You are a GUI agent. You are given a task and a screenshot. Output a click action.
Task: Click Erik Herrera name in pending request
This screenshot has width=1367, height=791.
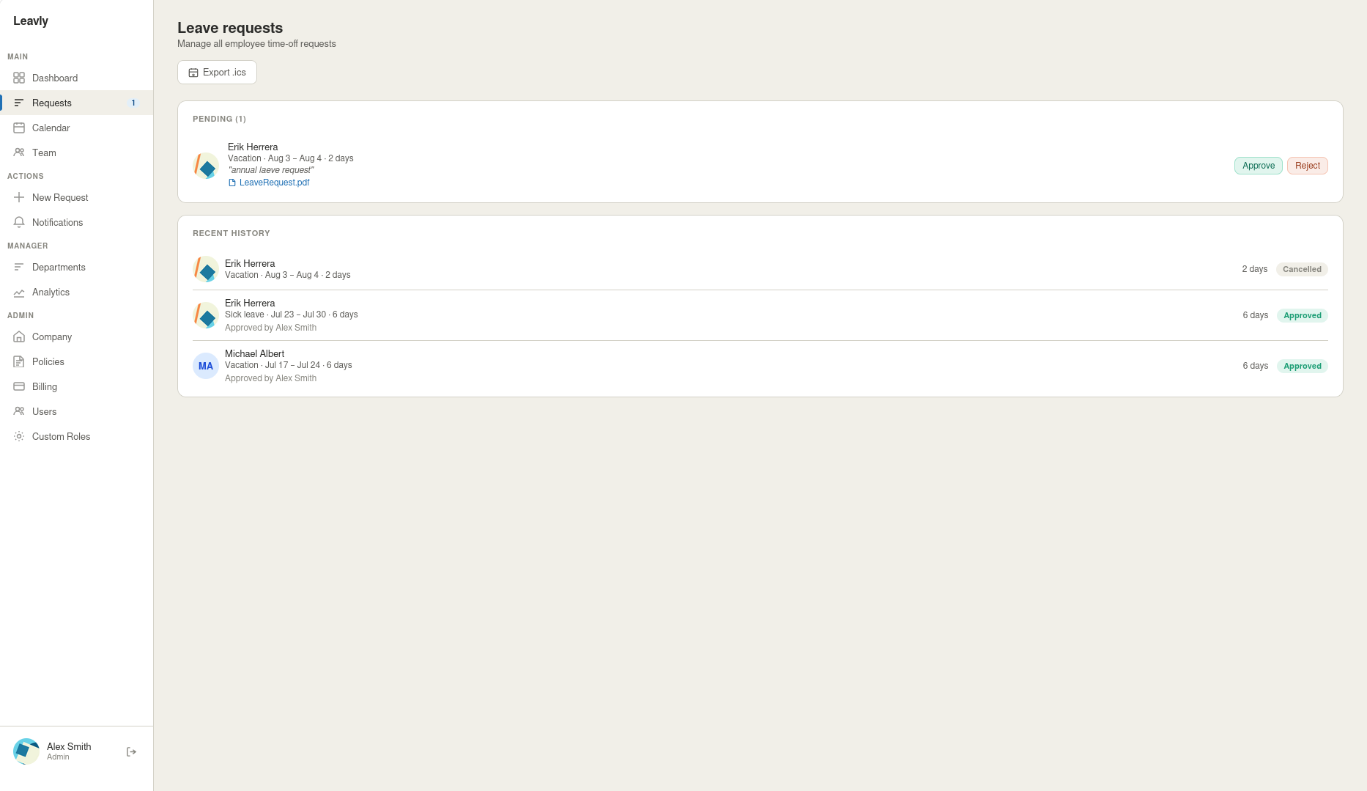click(x=253, y=147)
